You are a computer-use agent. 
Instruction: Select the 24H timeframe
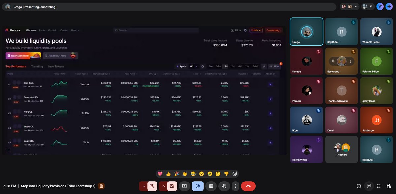255,66
